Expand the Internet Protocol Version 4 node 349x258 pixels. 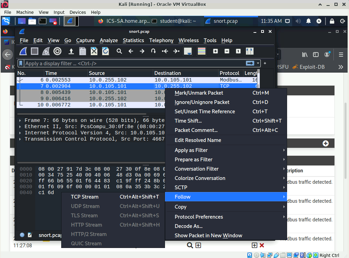pos(20,133)
